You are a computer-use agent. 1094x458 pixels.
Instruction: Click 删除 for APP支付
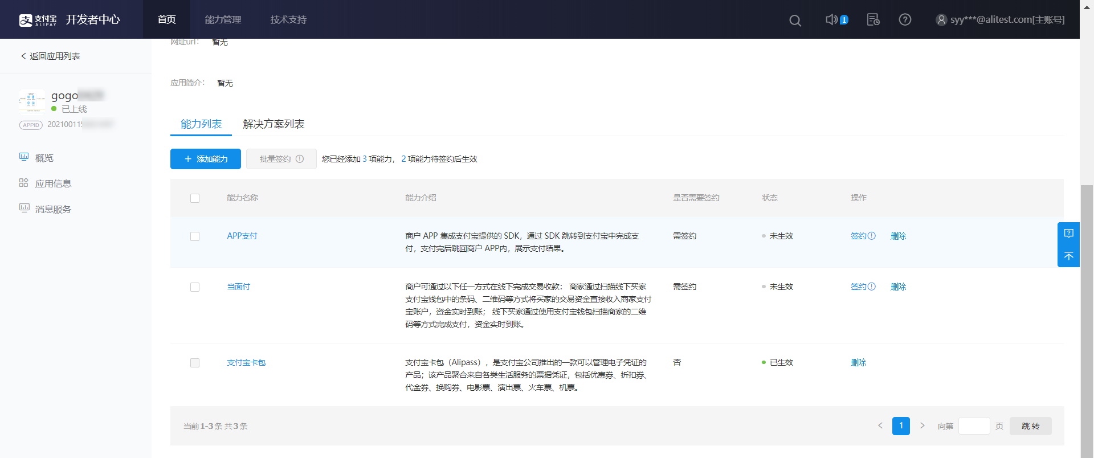(x=899, y=236)
